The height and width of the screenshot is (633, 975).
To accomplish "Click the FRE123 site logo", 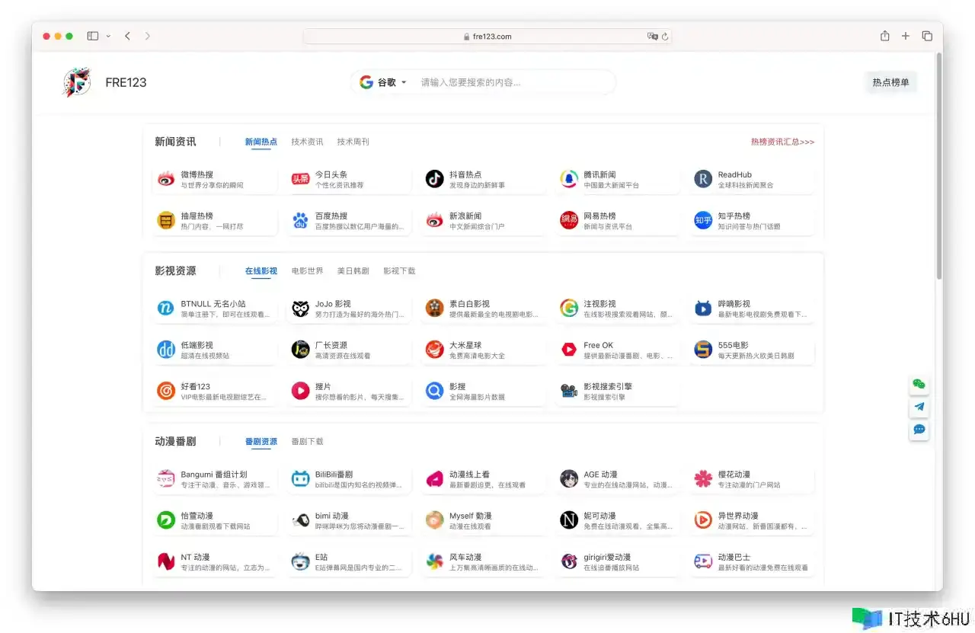I will pos(76,82).
